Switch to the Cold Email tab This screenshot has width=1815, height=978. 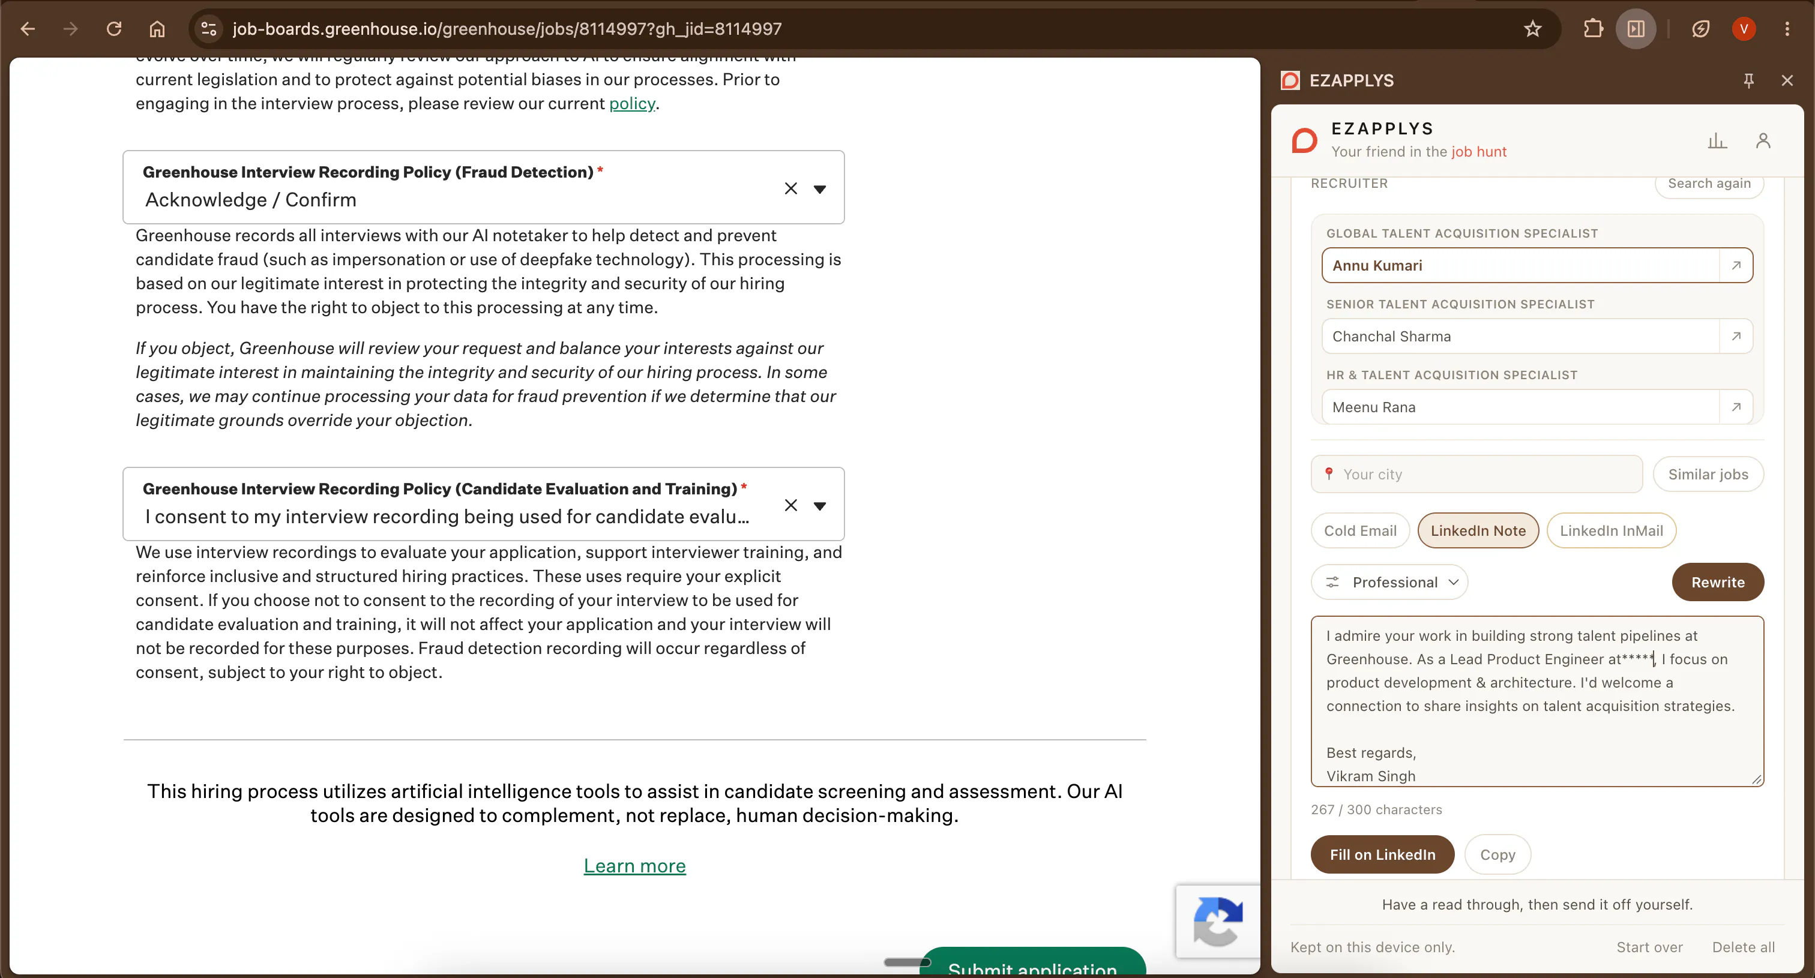coord(1360,531)
